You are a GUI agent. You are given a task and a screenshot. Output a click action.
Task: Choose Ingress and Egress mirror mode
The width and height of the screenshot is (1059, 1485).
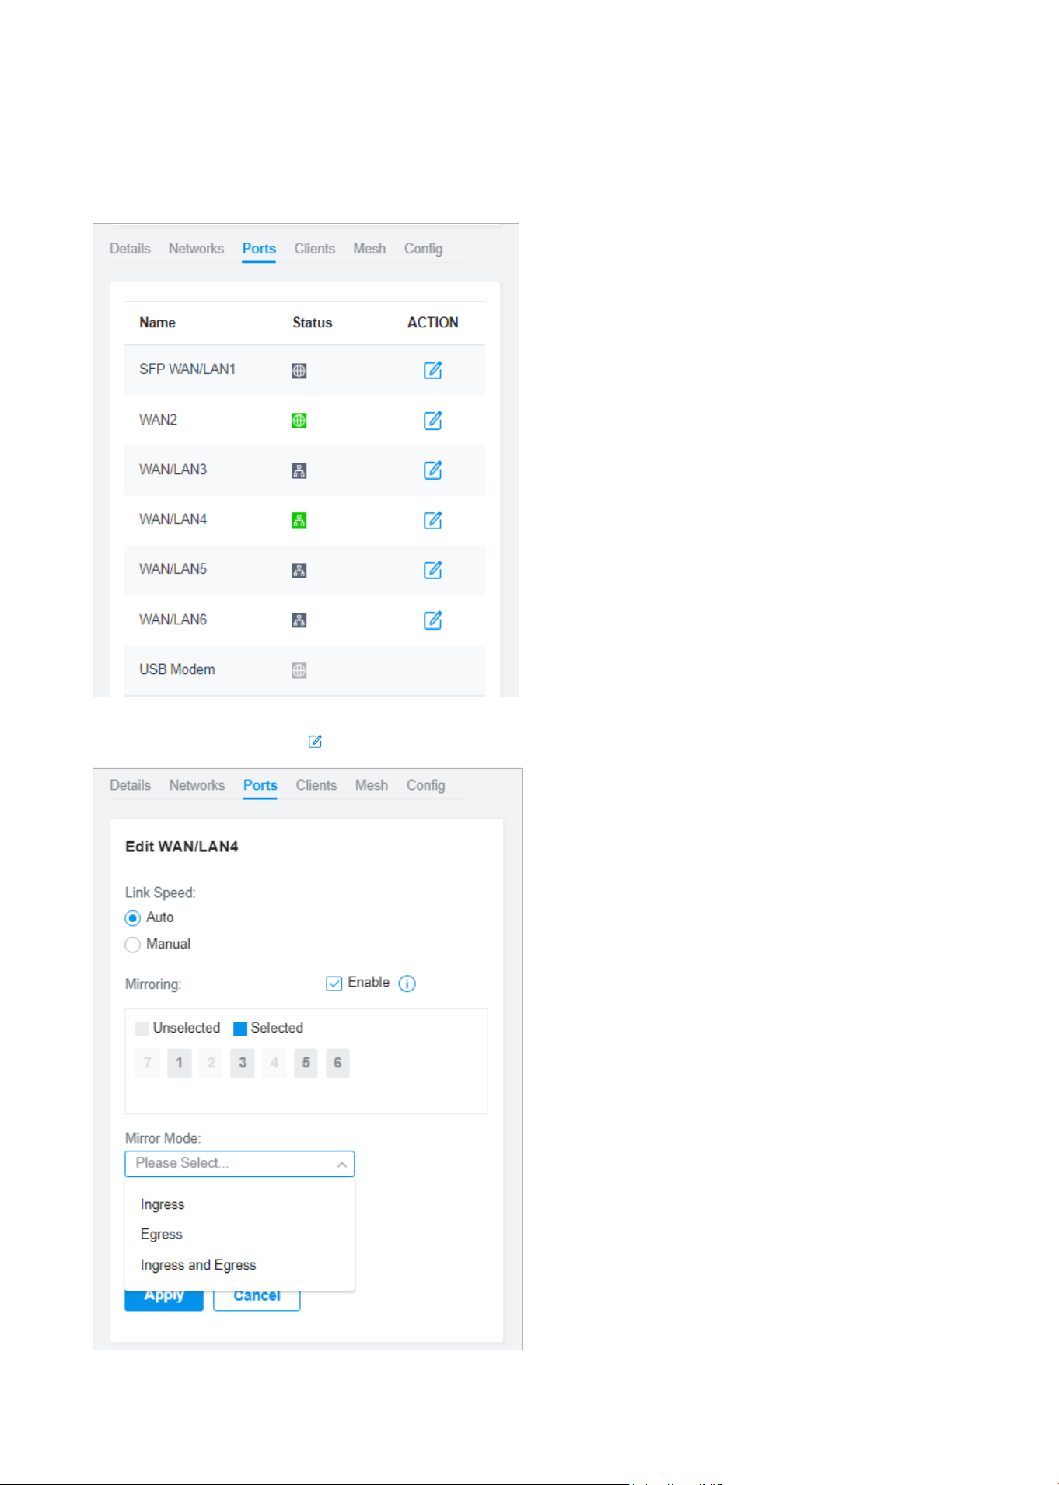[x=239, y=1265]
